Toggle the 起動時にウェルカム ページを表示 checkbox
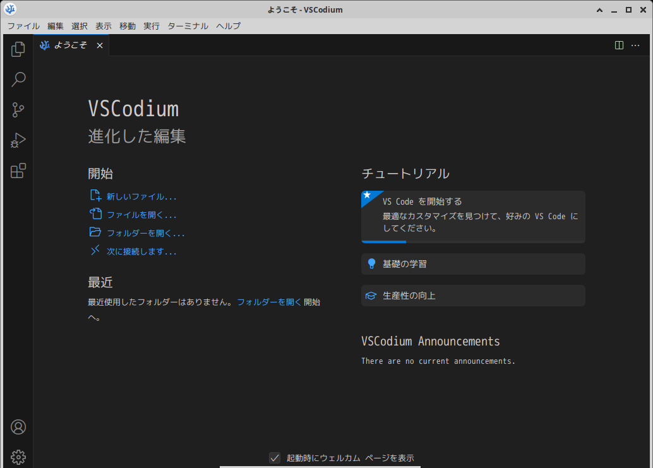653x468 pixels. [x=275, y=458]
